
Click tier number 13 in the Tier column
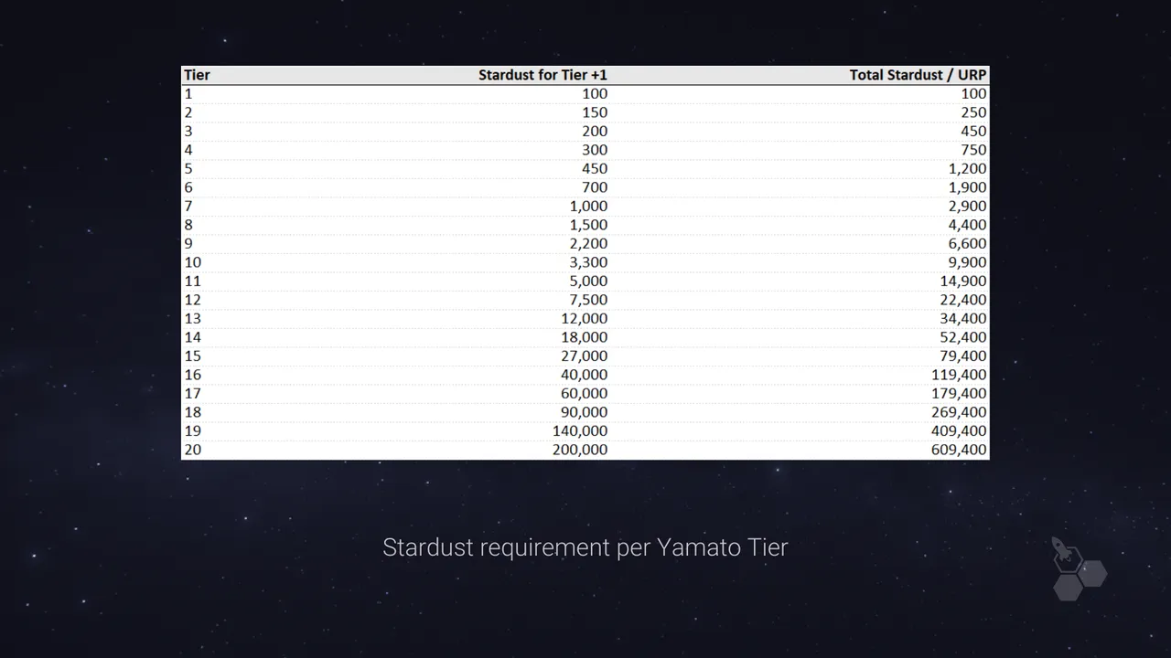[x=192, y=318]
